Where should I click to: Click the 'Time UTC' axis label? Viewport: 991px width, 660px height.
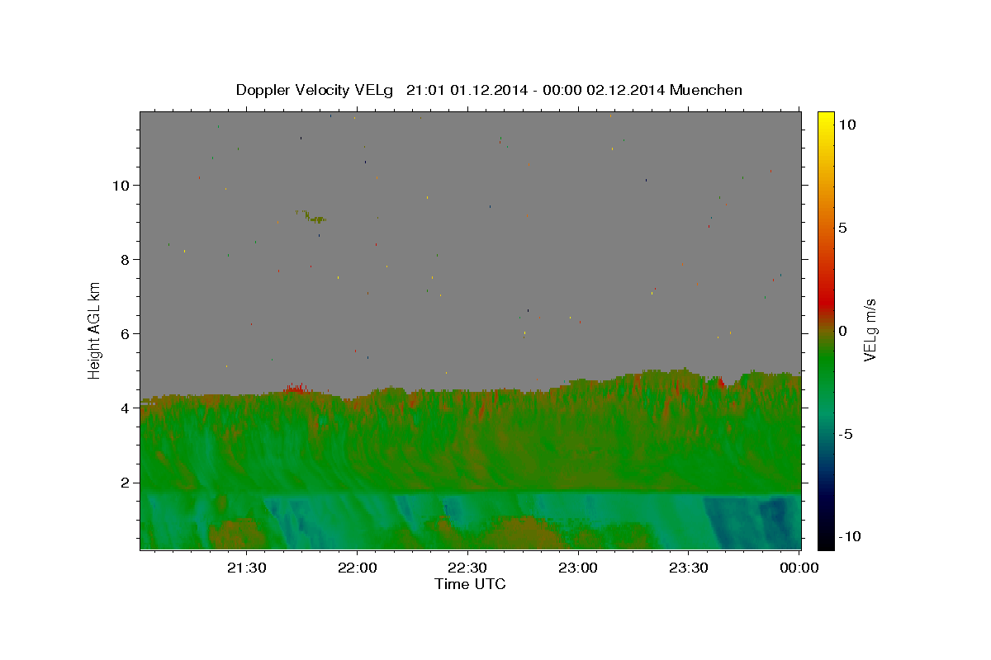(x=470, y=584)
